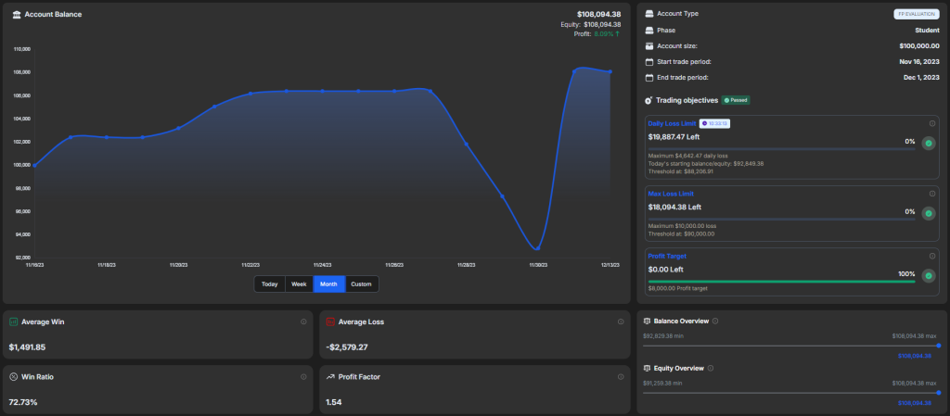The width and height of the screenshot is (950, 416).
Task: Click the Average Win info icon
Action: (303, 321)
